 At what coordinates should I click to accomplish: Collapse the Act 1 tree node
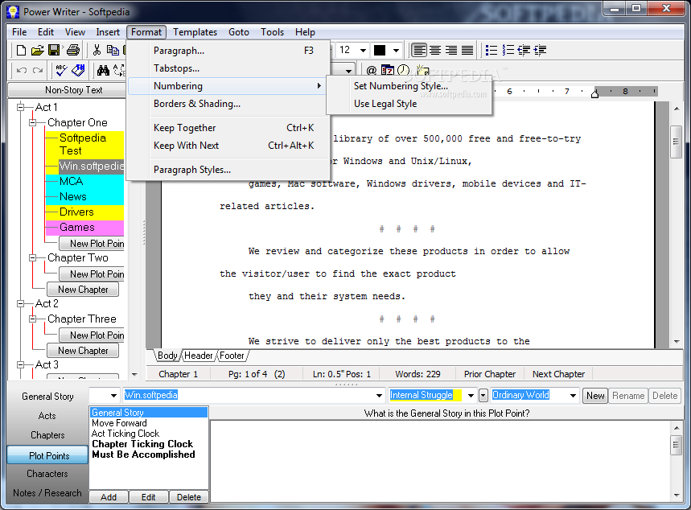click(20, 107)
